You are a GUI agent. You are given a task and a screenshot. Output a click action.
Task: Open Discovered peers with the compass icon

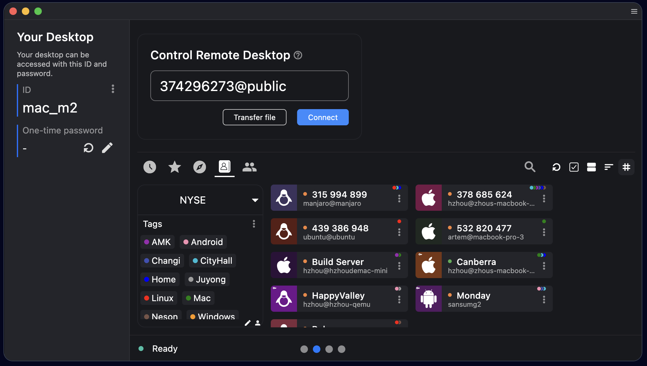click(x=199, y=167)
